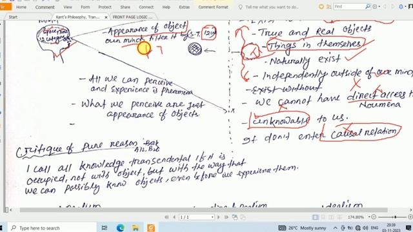Show hidden system tray icons
Viewport: 413px width, 232px height.
(335, 228)
